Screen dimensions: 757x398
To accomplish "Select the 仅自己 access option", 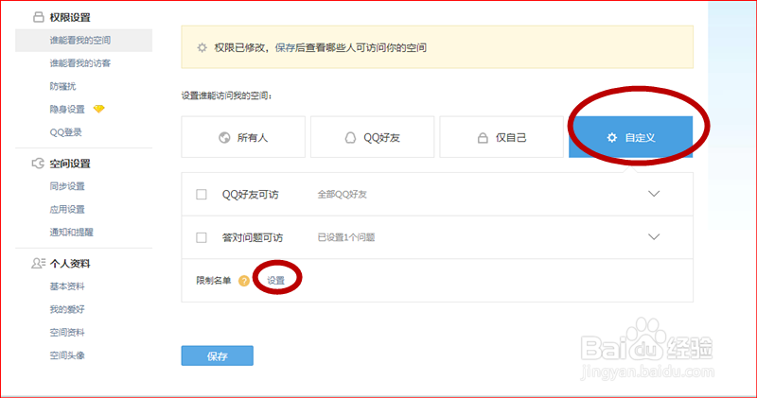I will [x=502, y=137].
